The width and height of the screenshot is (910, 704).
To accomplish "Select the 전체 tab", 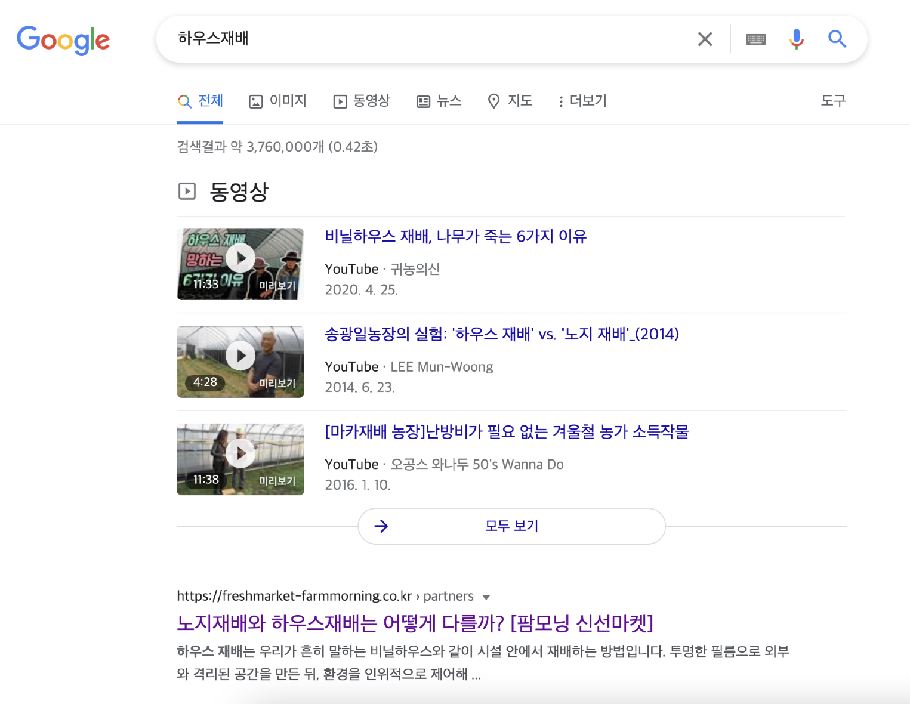I will click(200, 101).
